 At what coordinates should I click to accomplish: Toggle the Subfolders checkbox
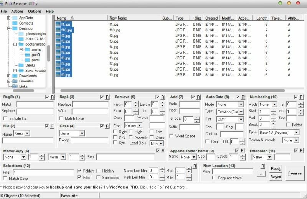click(99, 177)
